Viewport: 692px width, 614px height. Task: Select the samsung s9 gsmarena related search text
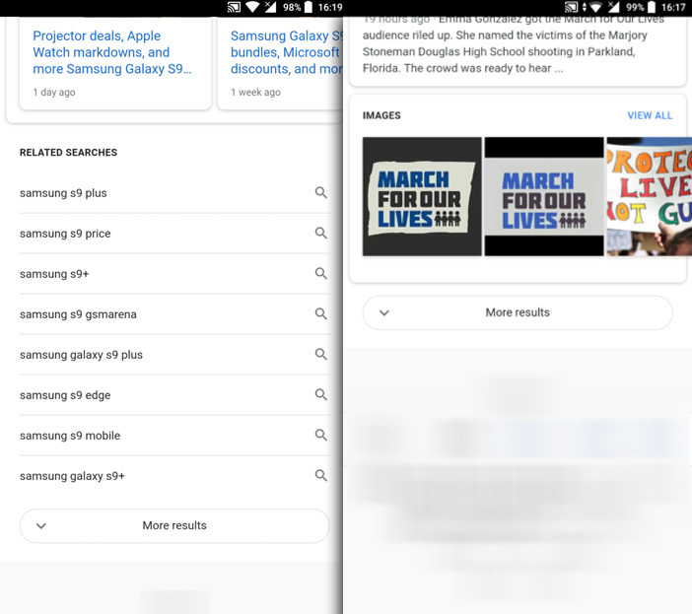coord(78,314)
